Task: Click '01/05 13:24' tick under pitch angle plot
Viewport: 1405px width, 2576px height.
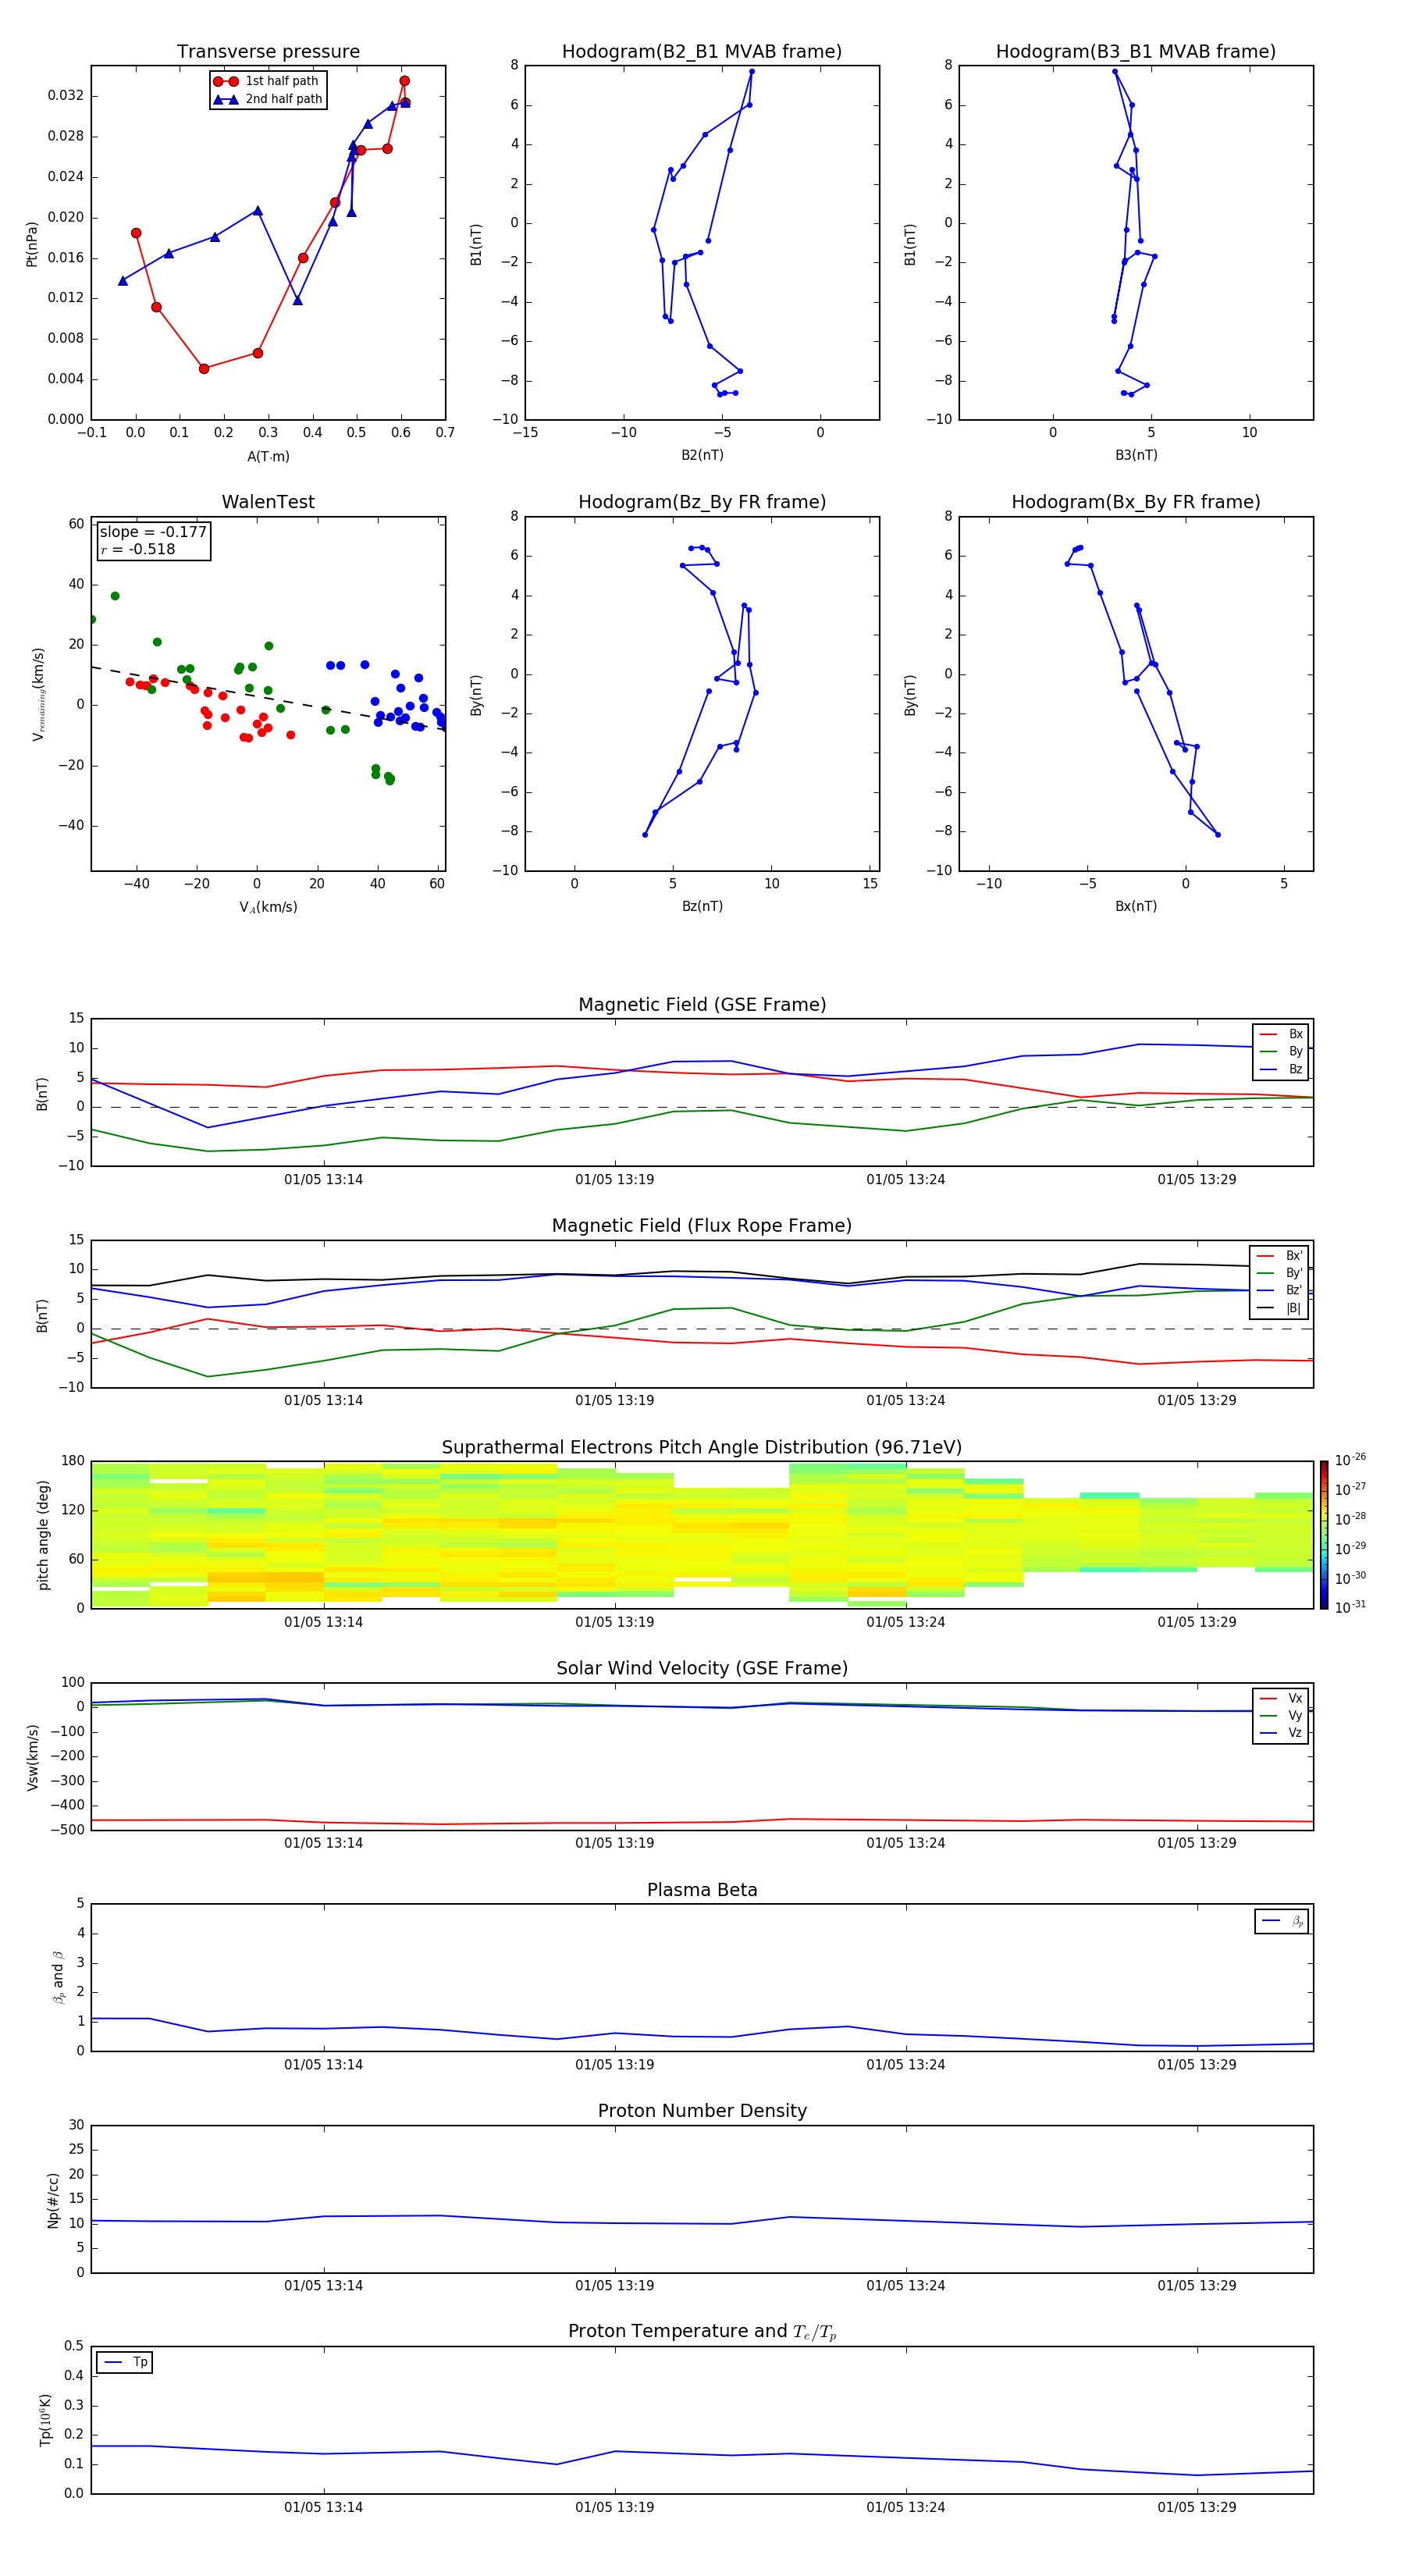Action: point(905,1622)
